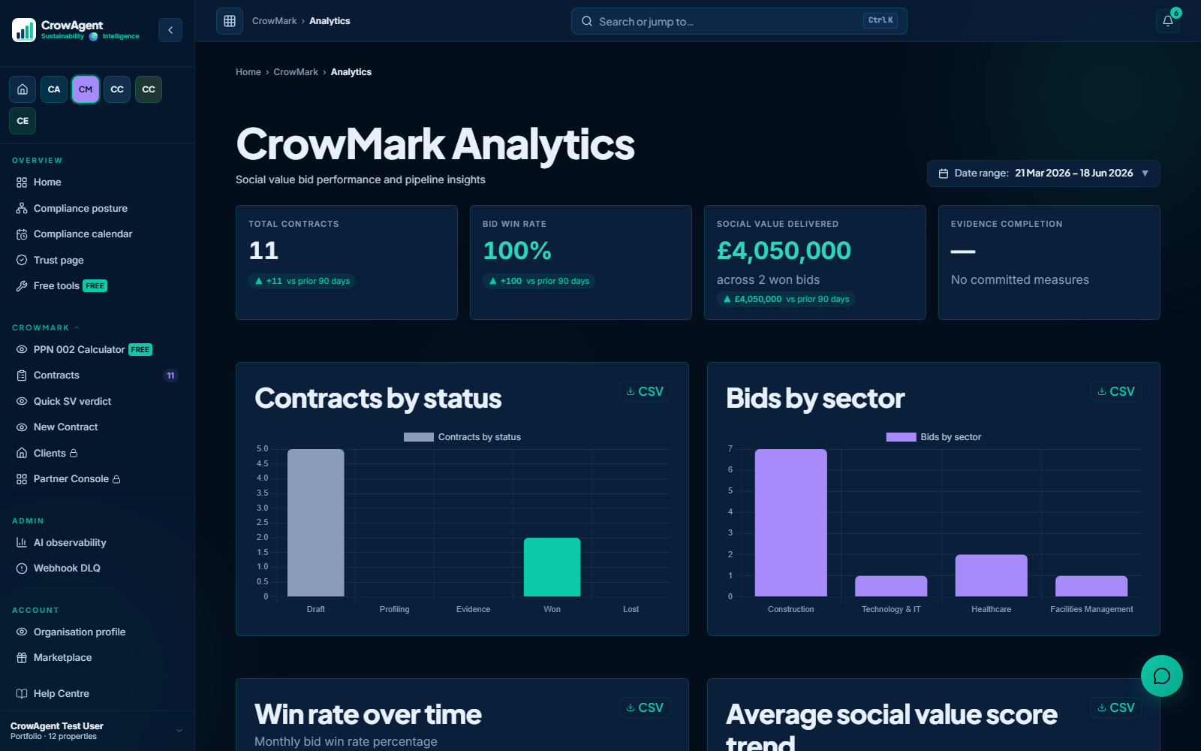Open AI observability

point(96,542)
